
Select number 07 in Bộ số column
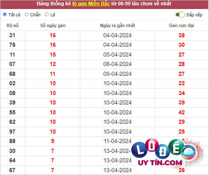pyautogui.click(x=12, y=64)
